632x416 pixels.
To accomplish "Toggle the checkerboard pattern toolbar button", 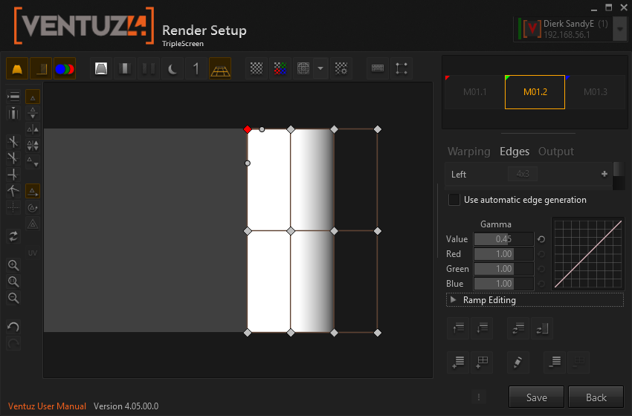I will click(257, 68).
